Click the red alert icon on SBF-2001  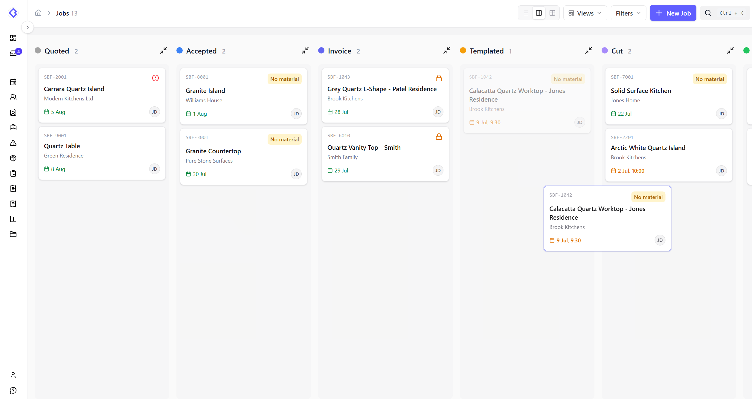[155, 78]
